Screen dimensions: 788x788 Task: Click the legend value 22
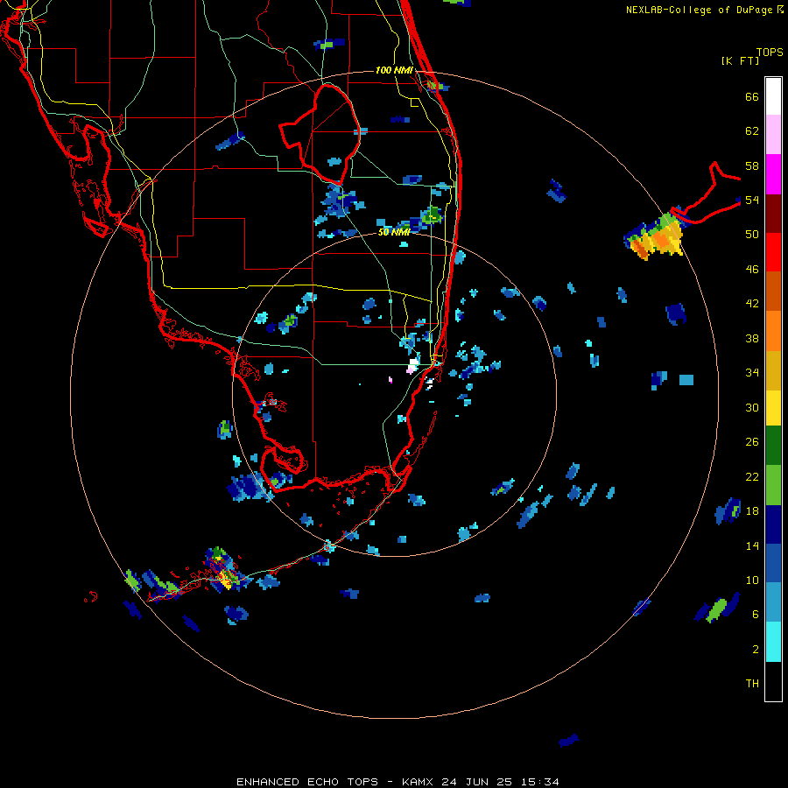click(x=752, y=476)
